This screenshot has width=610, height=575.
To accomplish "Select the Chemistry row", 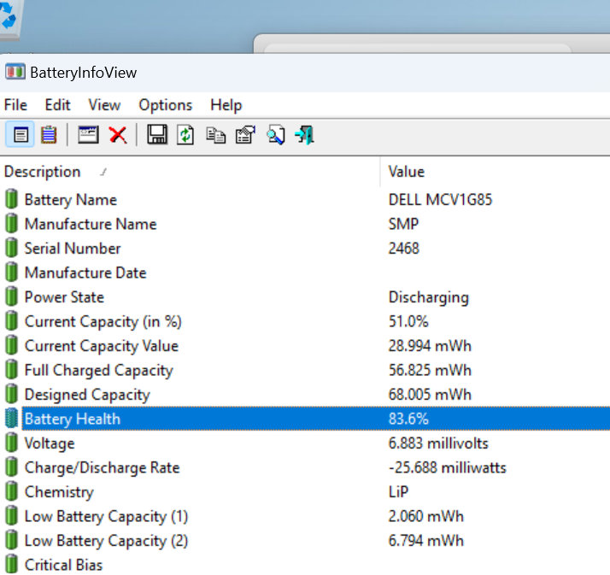I will (x=305, y=492).
